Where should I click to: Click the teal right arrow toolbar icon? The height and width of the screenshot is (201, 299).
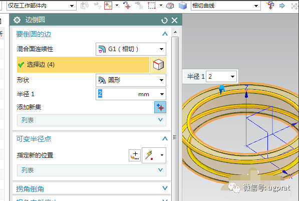(282, 6)
